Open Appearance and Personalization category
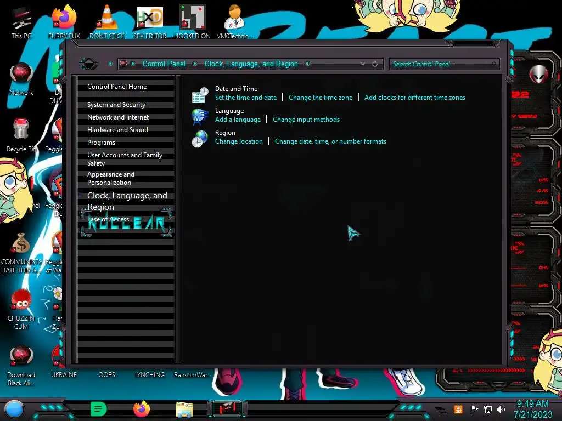Image resolution: width=562 pixels, height=421 pixels. click(111, 178)
